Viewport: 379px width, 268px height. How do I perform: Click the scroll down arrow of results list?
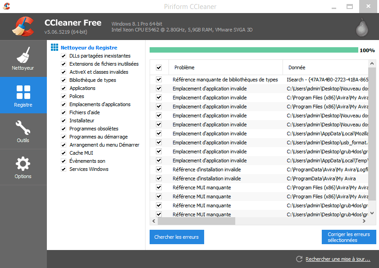(x=372, y=213)
